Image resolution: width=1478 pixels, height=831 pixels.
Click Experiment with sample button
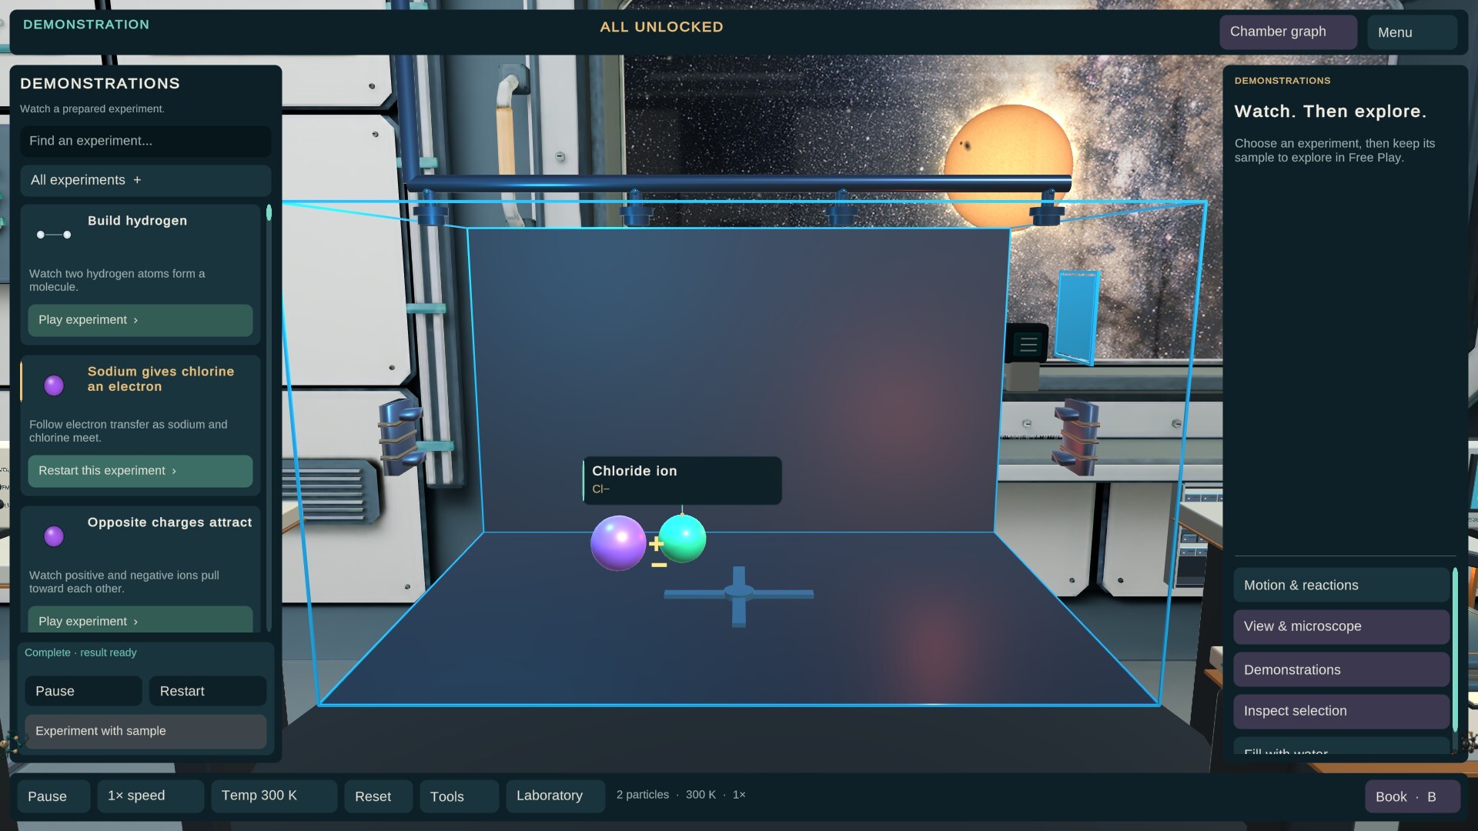145,731
